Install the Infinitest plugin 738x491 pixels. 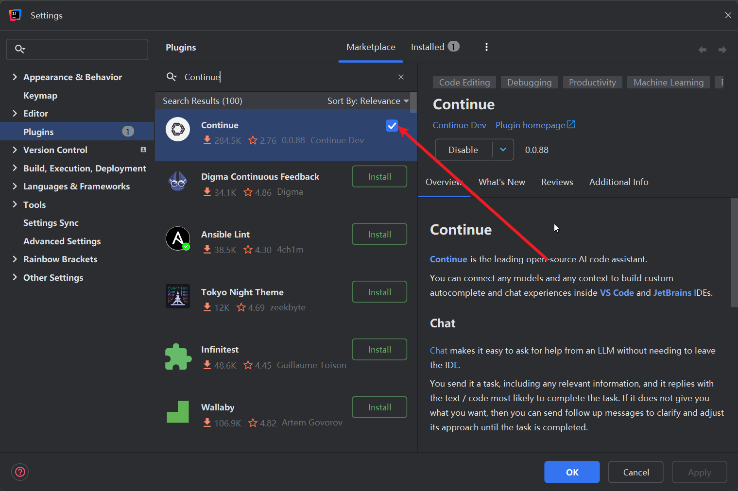(379, 350)
